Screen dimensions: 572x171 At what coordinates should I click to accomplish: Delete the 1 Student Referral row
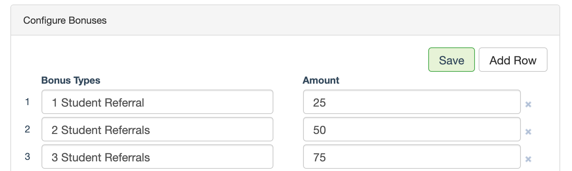tap(528, 104)
